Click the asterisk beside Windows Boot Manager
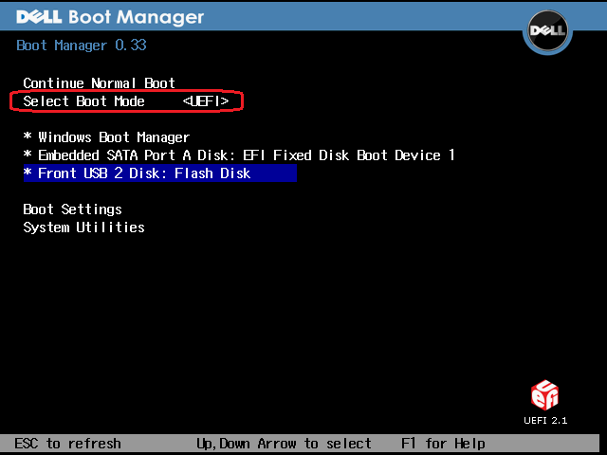Screen dimensions: 607x455 (28, 138)
